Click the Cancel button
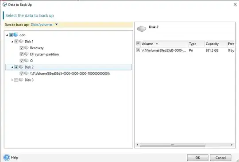The width and height of the screenshot is (239, 162). pyautogui.click(x=220, y=158)
